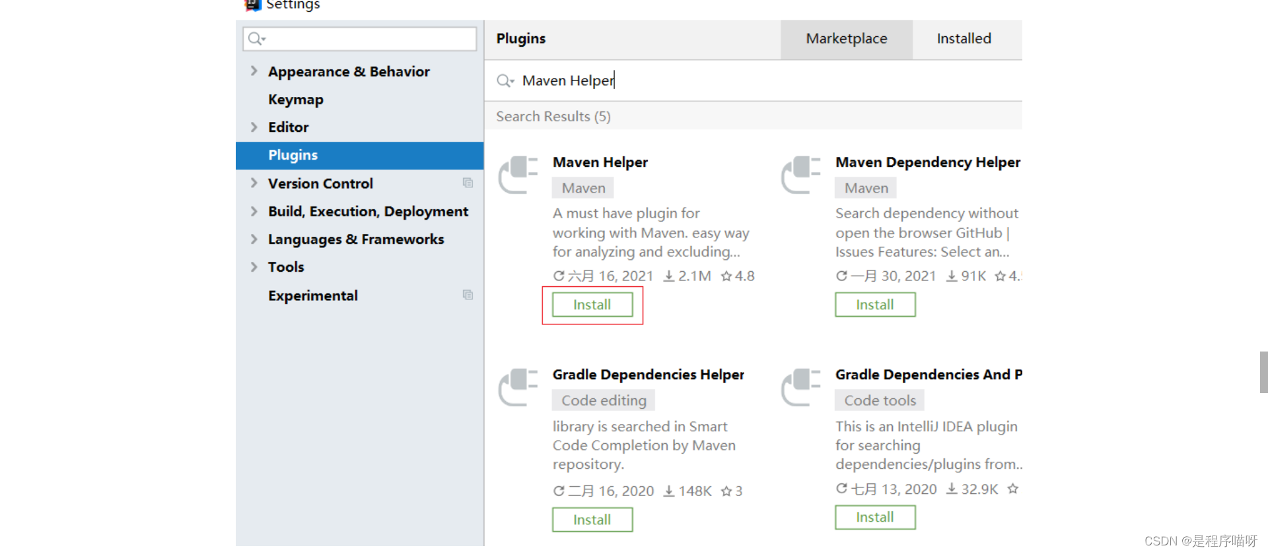The height and width of the screenshot is (554, 1268).
Task: Click the 32.9K downloads icon
Action: pyautogui.click(x=952, y=489)
